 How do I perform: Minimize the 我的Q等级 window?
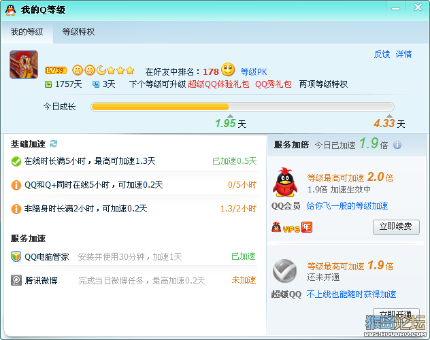click(395, 7)
